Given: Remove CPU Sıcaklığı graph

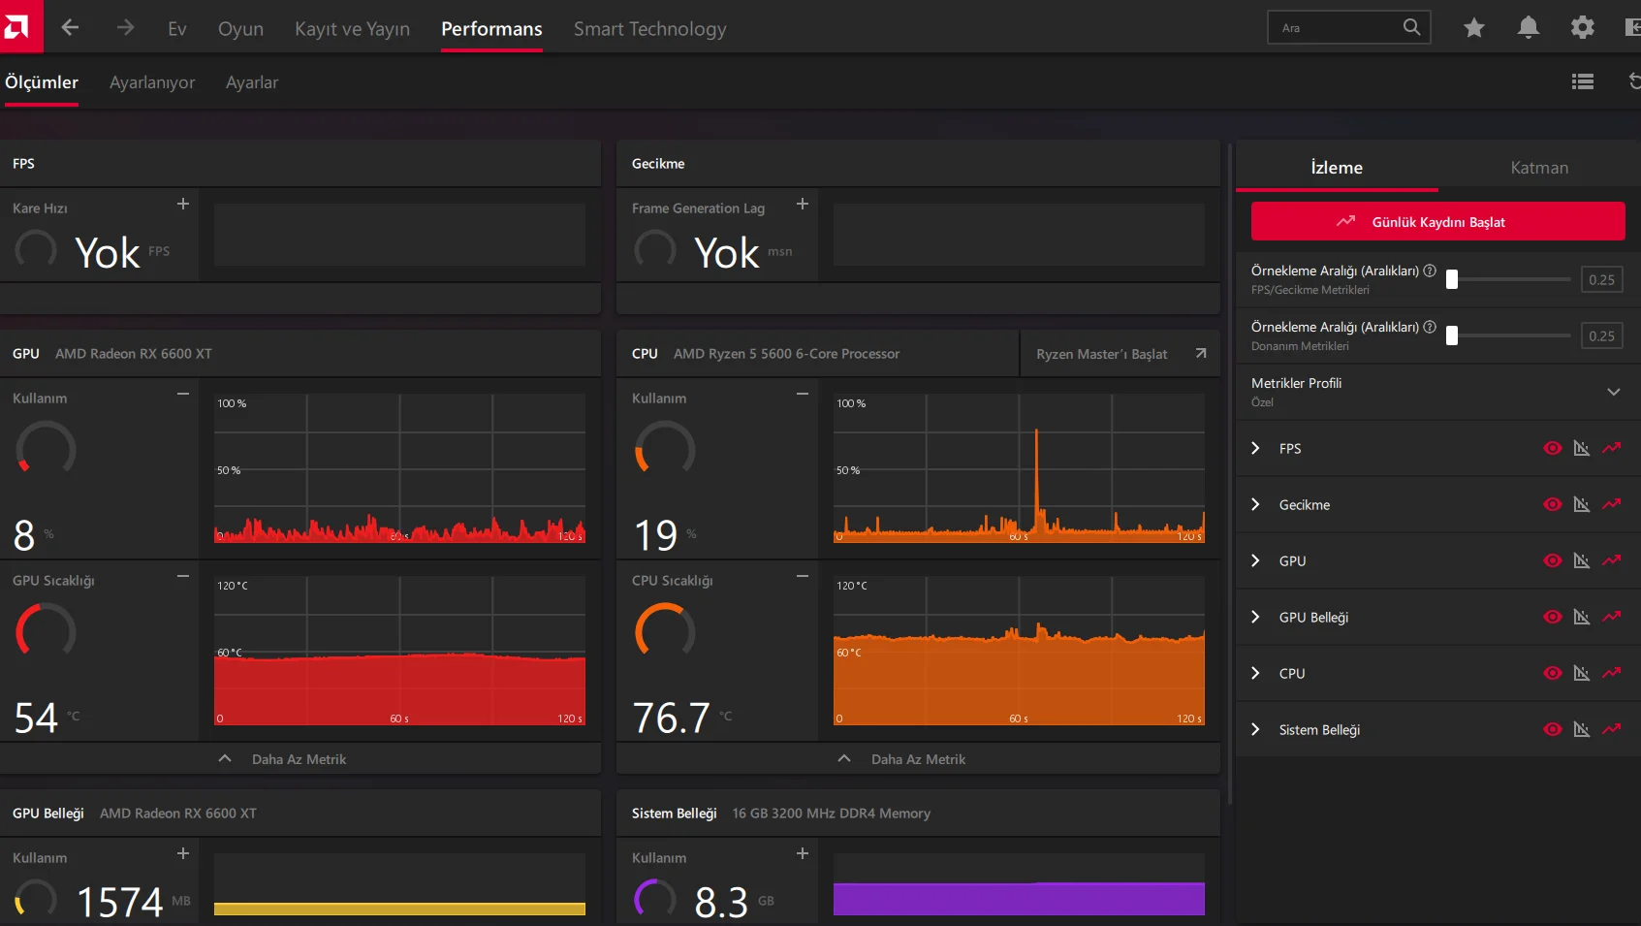Looking at the screenshot, I should 803,576.
